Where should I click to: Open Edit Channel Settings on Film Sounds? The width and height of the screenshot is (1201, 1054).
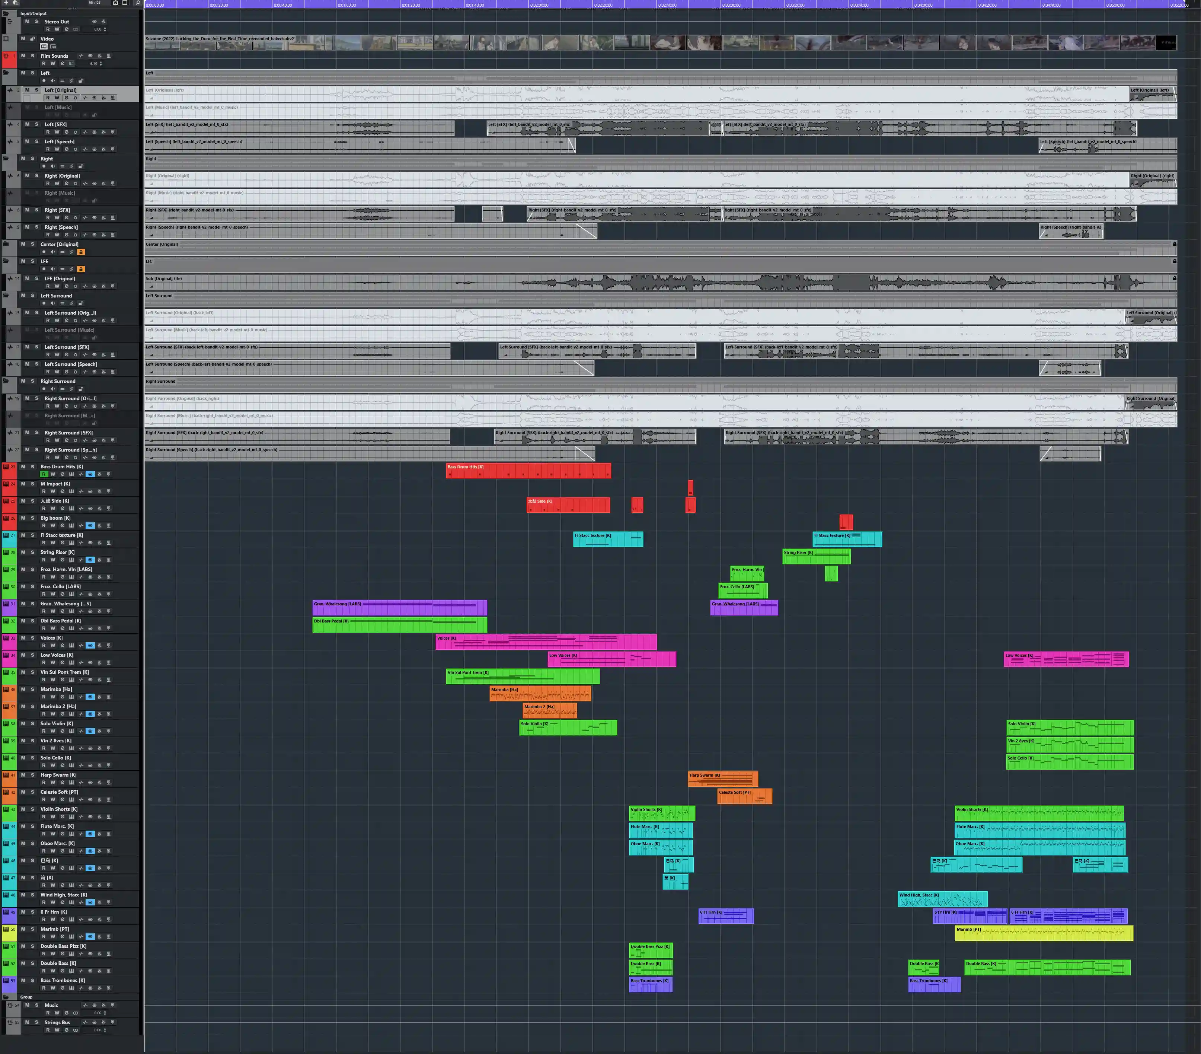(x=62, y=64)
